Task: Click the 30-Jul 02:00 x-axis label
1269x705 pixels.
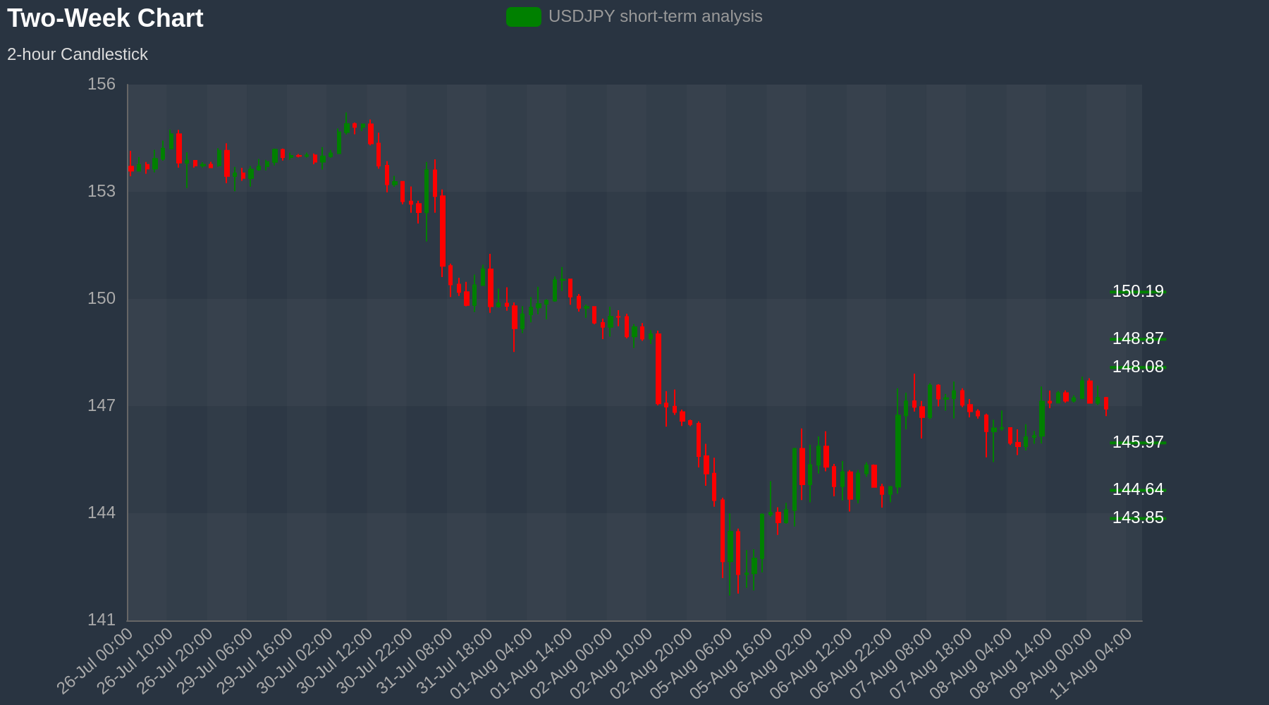Action: [x=295, y=661]
